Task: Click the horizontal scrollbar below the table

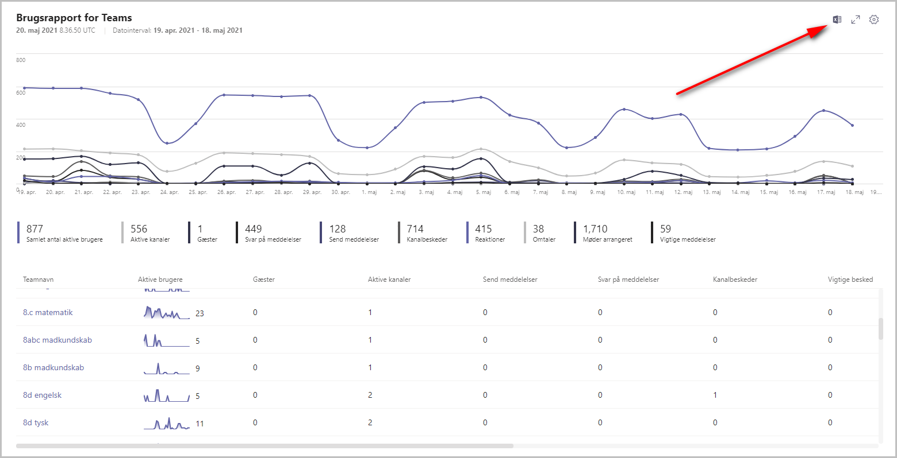Action: click(x=264, y=445)
